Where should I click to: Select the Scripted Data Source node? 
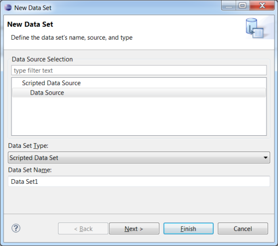(x=51, y=83)
